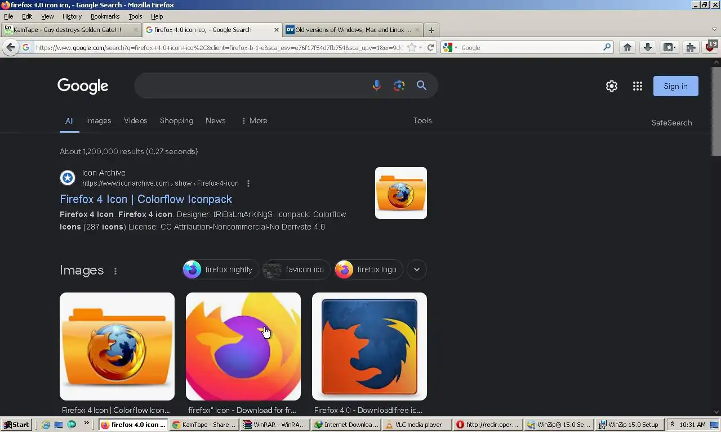Filter images by firefox logo chip
This screenshot has height=432, width=721.
click(369, 269)
